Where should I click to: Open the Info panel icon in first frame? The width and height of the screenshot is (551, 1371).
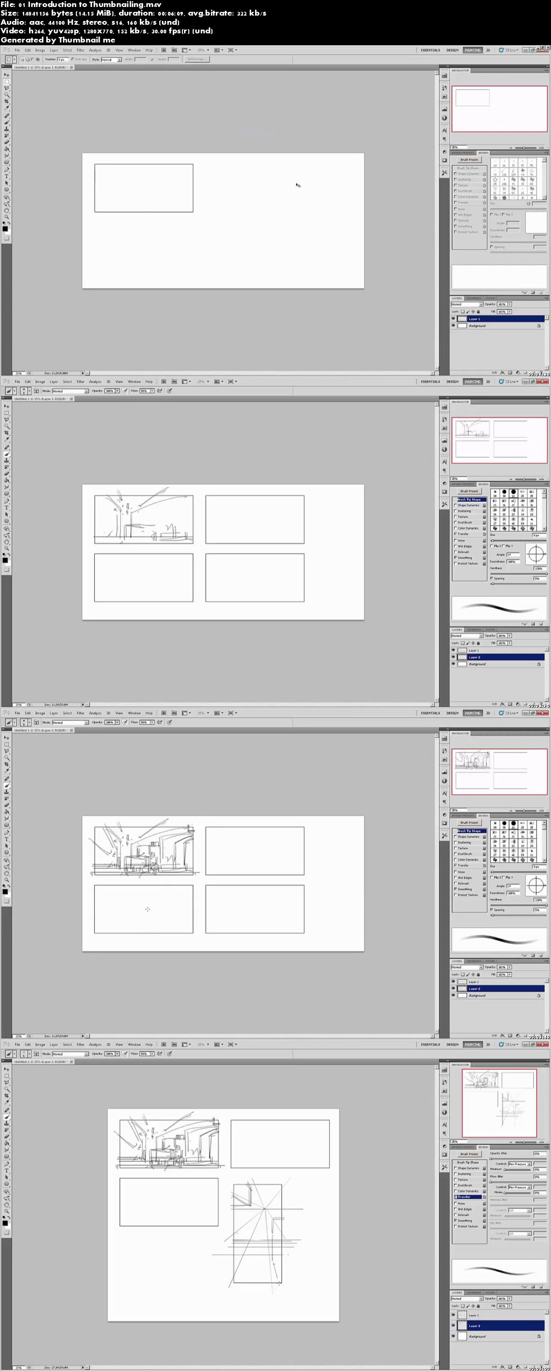point(444,118)
